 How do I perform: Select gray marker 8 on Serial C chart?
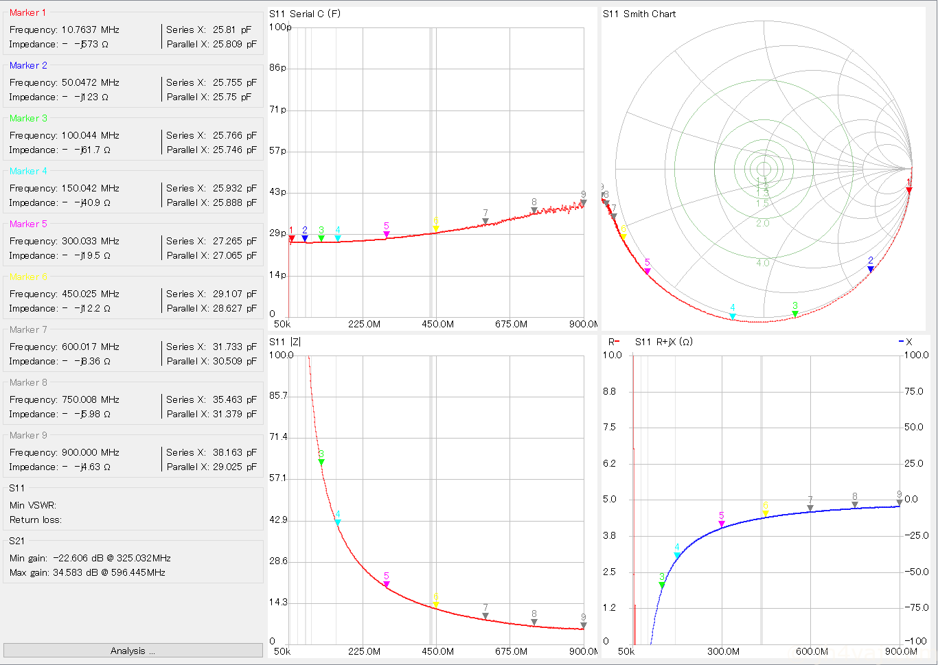pyautogui.click(x=534, y=211)
